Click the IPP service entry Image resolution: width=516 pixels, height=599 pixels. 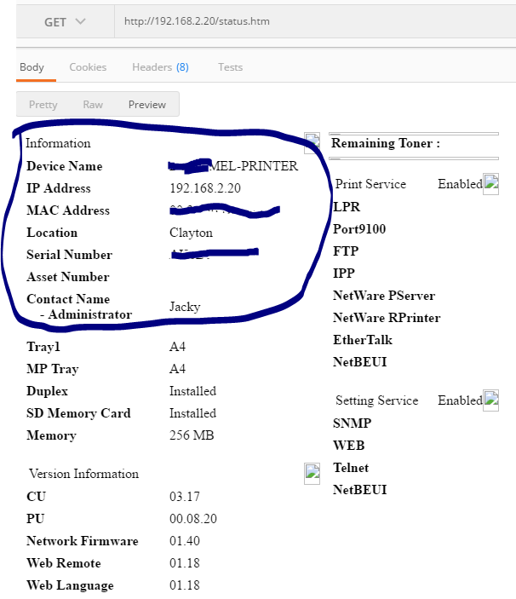coord(344,274)
